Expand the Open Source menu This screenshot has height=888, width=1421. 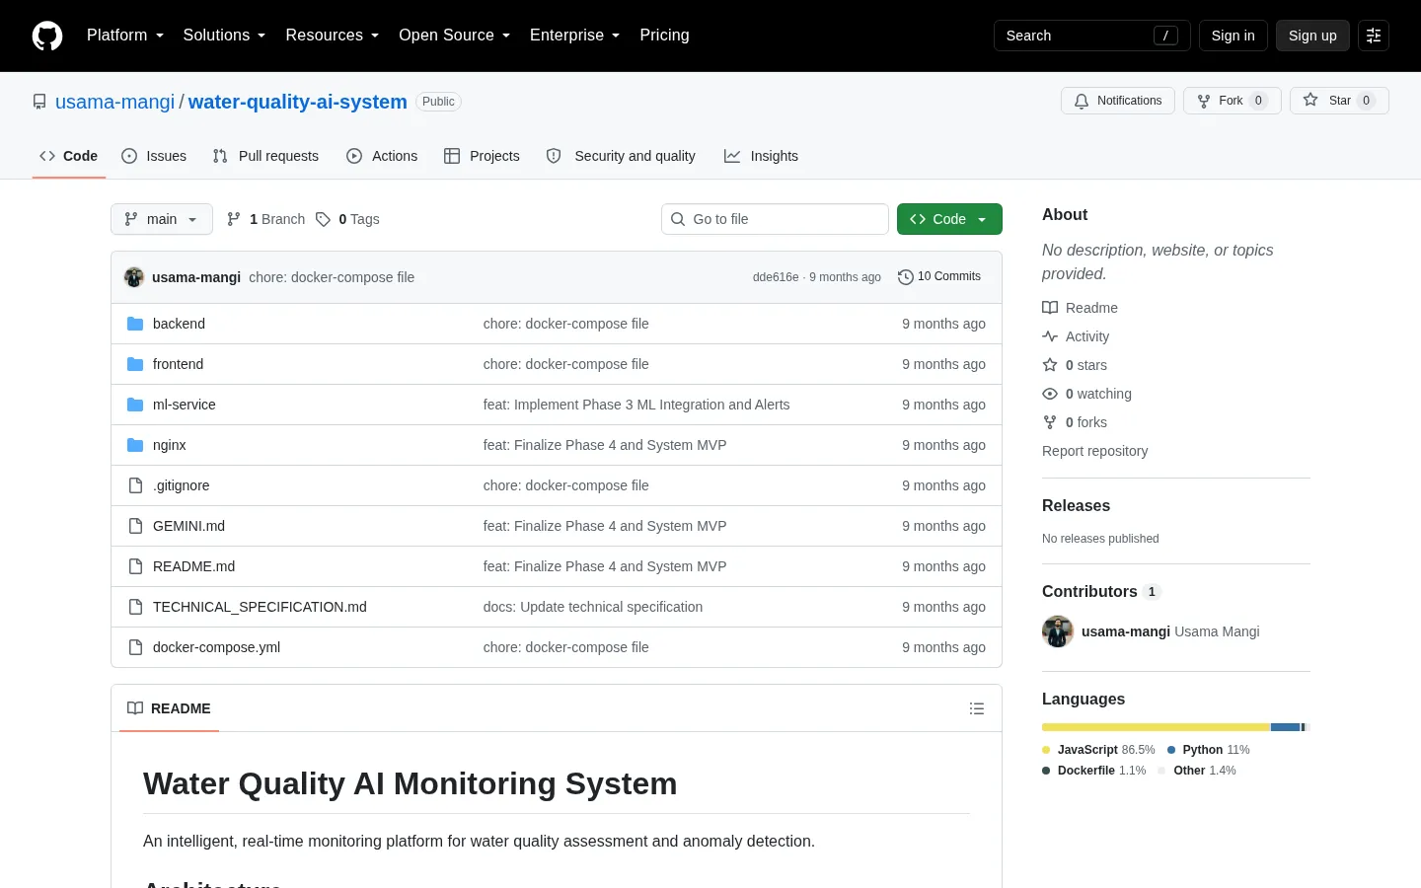[x=455, y=36]
